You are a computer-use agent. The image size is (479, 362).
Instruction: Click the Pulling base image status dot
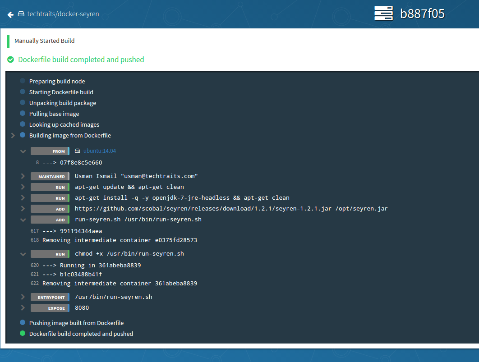[23, 114]
